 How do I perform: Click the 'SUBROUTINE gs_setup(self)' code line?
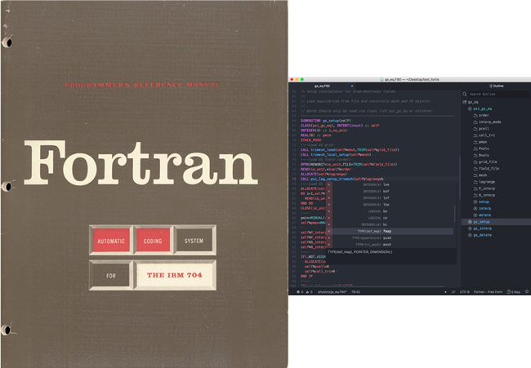[325, 121]
